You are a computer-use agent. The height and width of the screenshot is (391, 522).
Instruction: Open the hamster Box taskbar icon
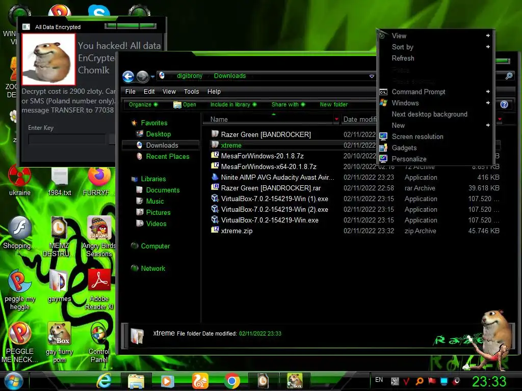click(x=295, y=381)
